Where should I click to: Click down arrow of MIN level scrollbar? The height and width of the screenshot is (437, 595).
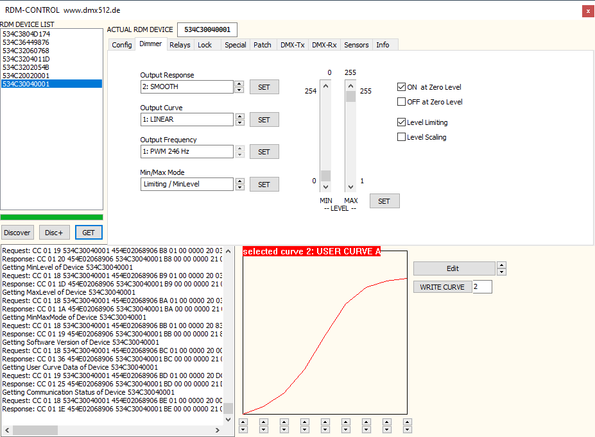pyautogui.click(x=326, y=186)
